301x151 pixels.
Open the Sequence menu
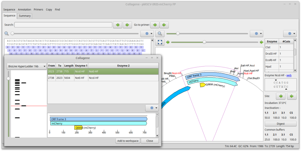coord(9,9)
